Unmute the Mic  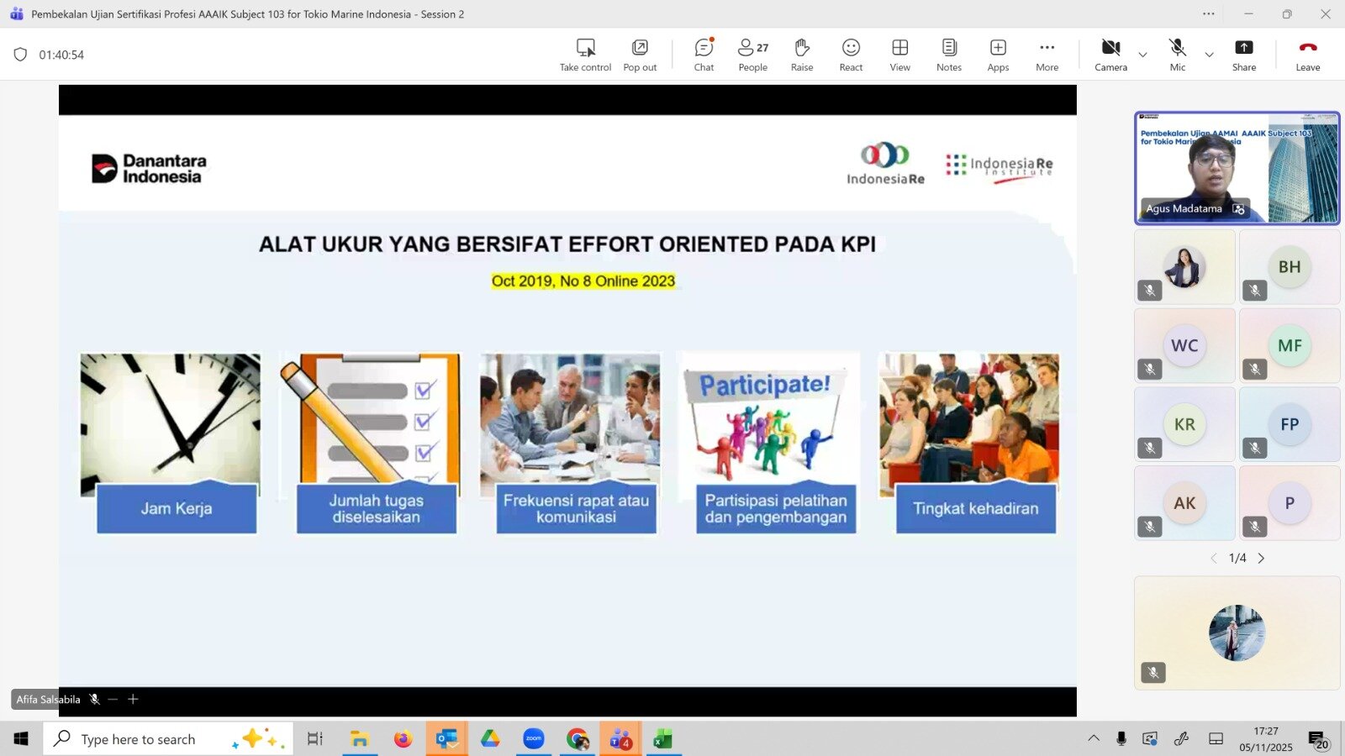point(1177,55)
